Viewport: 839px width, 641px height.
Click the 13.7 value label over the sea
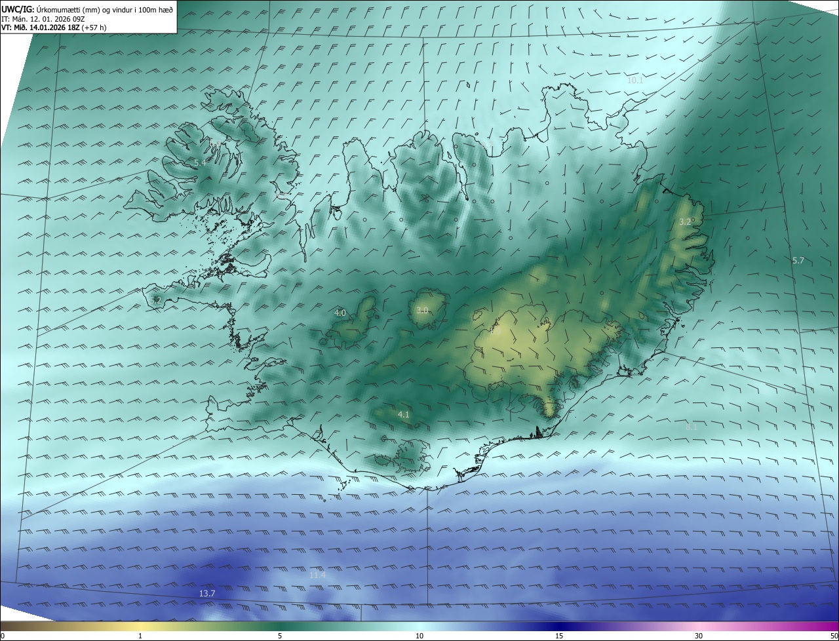tap(206, 593)
